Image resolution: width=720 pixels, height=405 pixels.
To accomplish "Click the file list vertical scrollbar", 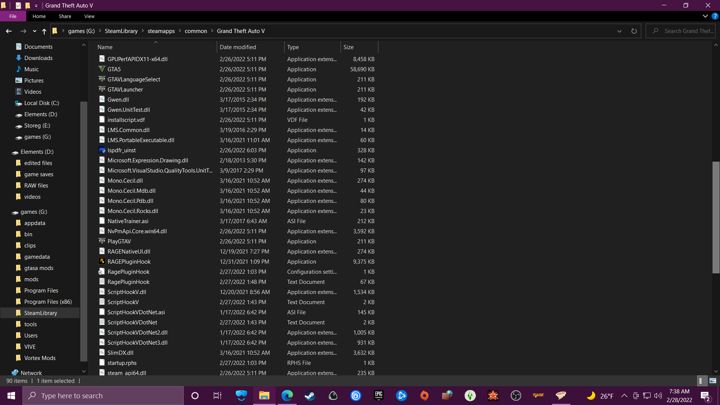I will (716, 217).
